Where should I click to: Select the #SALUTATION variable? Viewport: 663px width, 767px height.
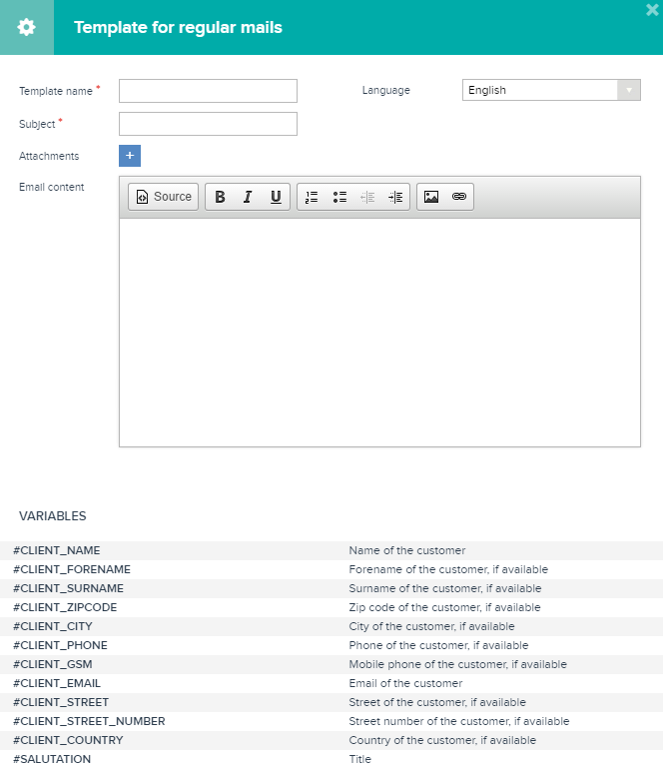click(52, 759)
